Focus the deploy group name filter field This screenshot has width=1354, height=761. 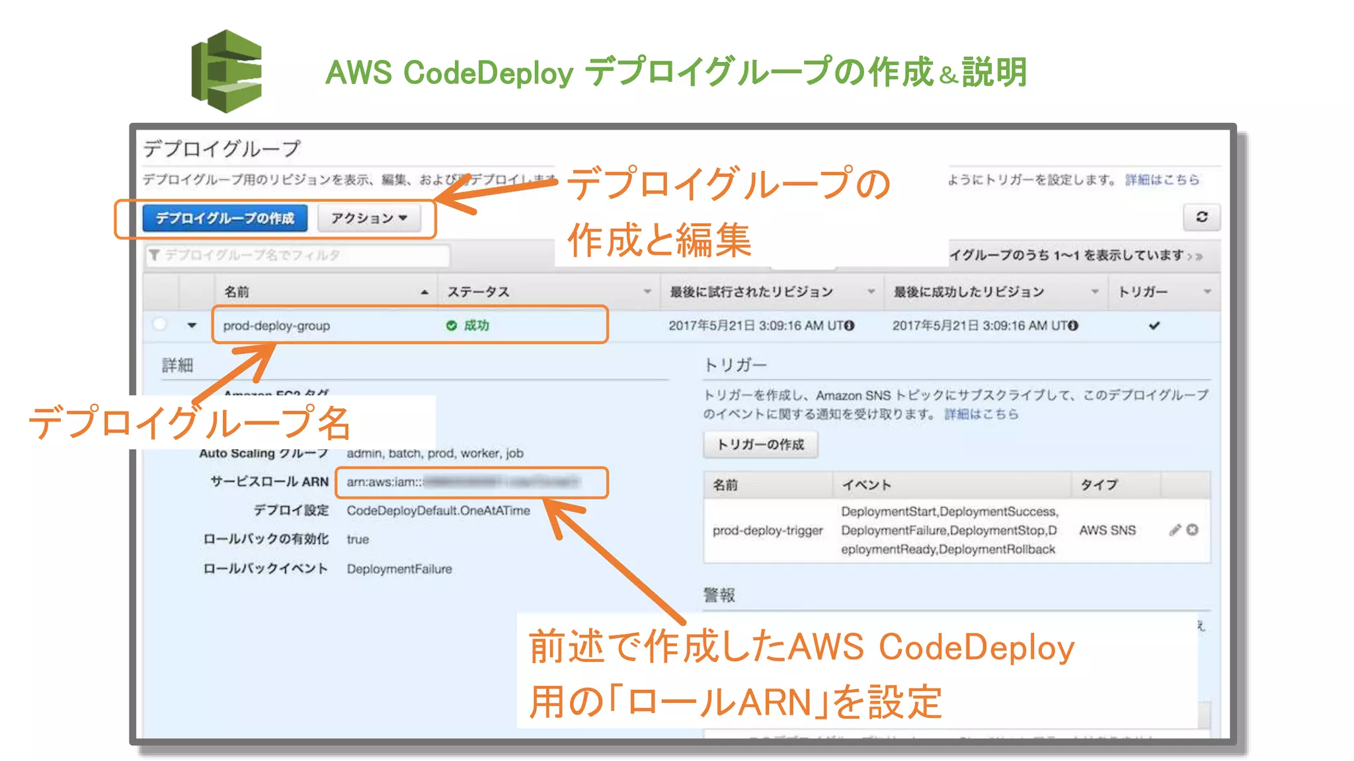(298, 255)
